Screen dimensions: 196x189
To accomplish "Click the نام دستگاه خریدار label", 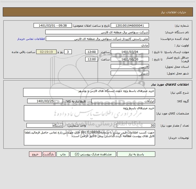I will click(x=177, y=32).
